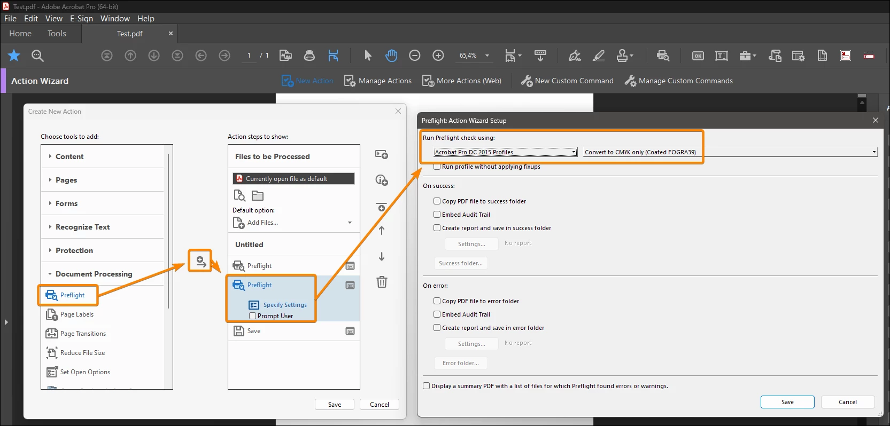Click the highlighter pen tool
The width and height of the screenshot is (890, 426).
tap(599, 56)
